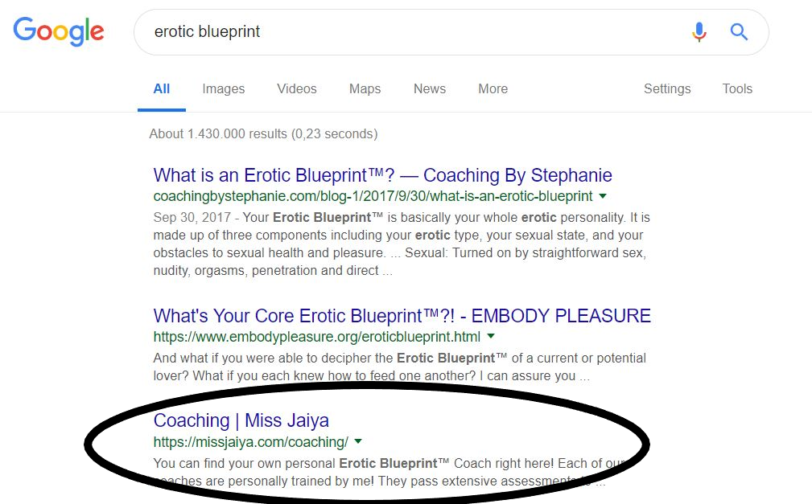The width and height of the screenshot is (812, 504).
Task: Expand dropdown arrow beside coachingbystephanie.com URL
Action: pos(602,196)
